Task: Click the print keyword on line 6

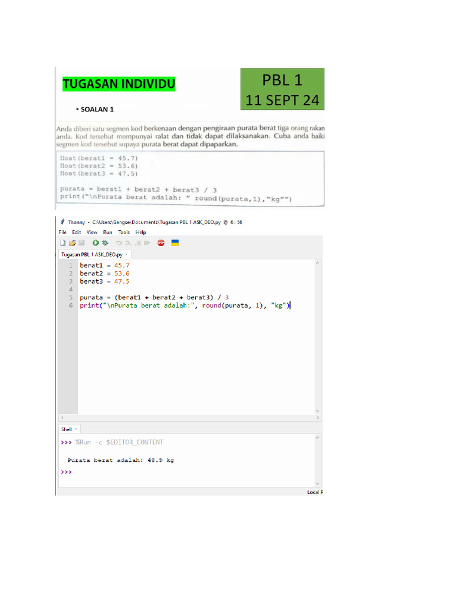Action: coord(90,306)
